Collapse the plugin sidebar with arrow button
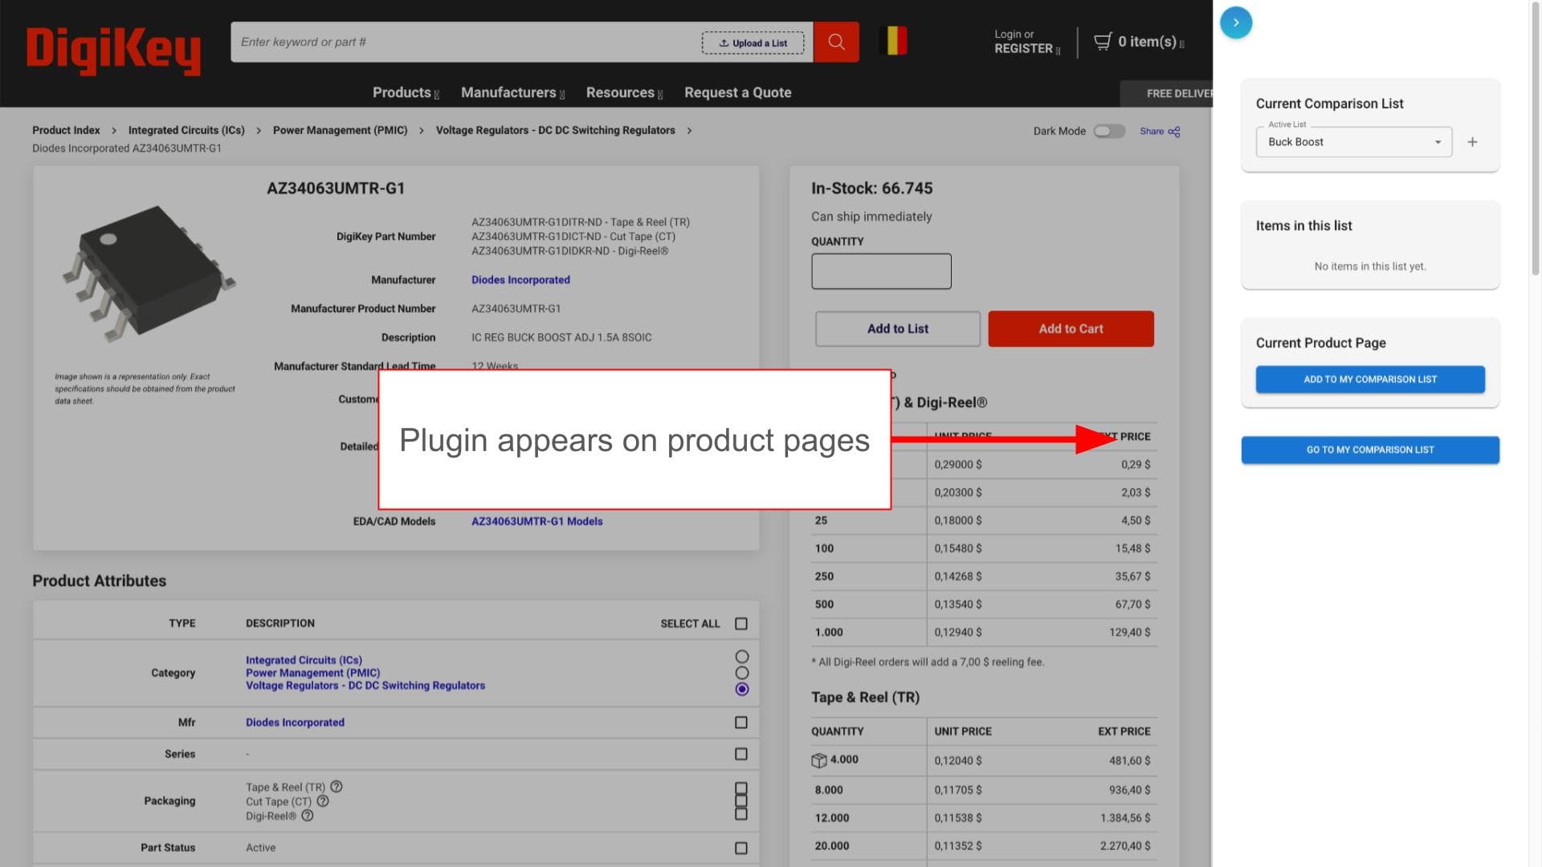Screen dimensions: 1542x867 (1235, 22)
